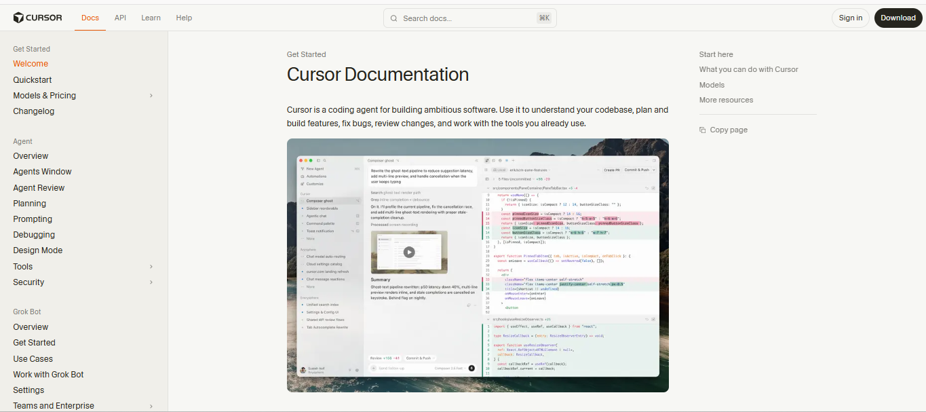Open the Planning page
This screenshot has width=926, height=412.
tap(30, 204)
